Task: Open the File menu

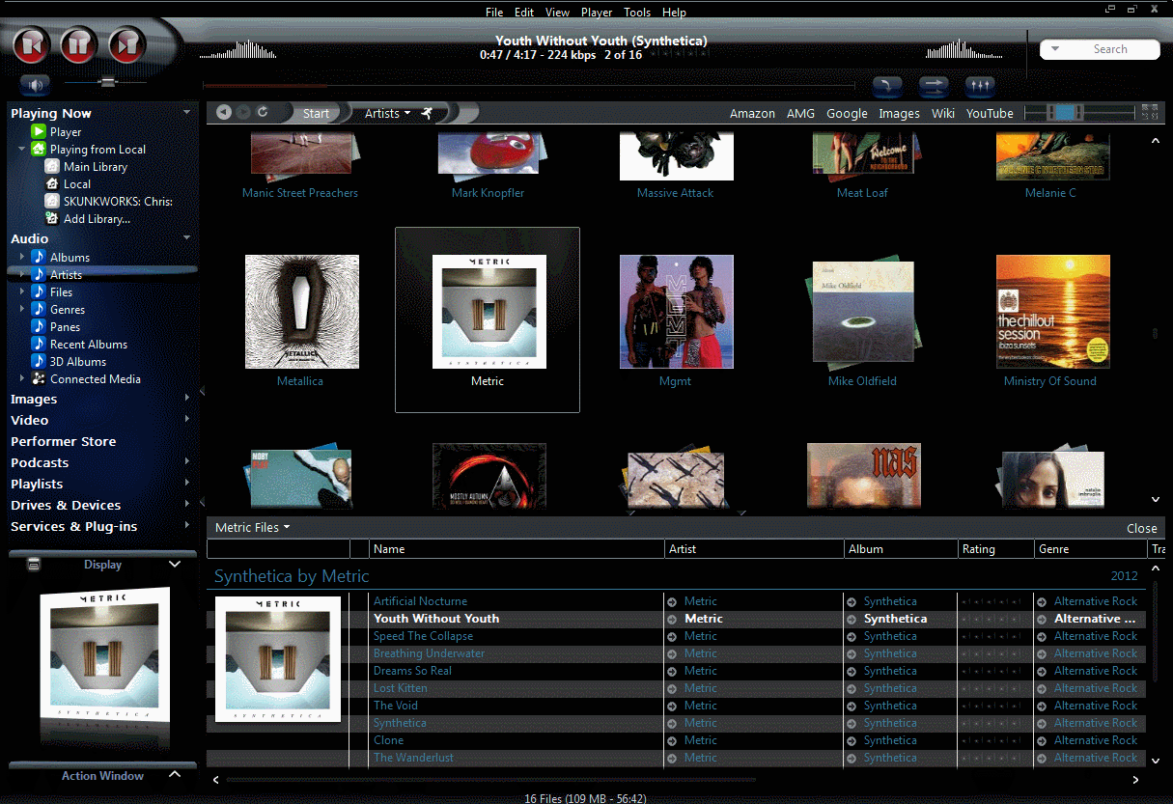Action: (x=494, y=13)
